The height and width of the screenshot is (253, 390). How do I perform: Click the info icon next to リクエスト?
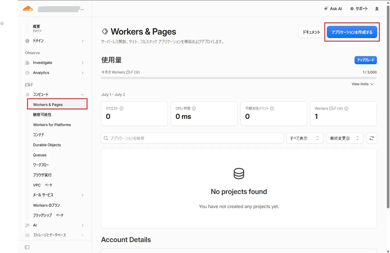pyautogui.click(x=122, y=109)
